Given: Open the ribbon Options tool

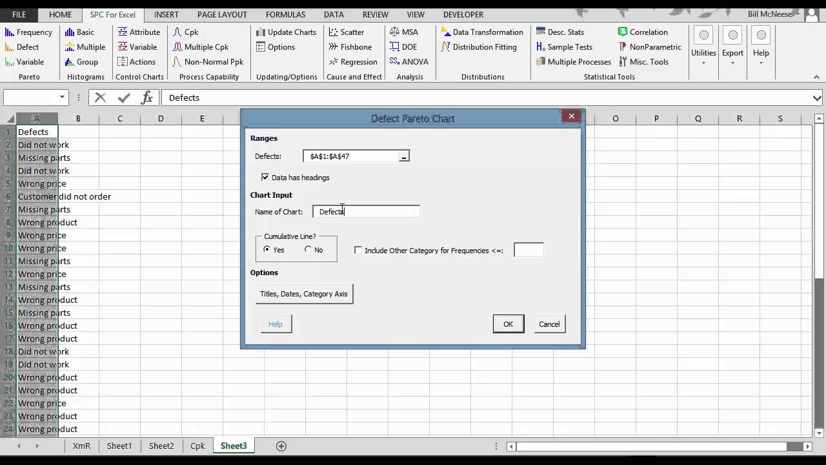Looking at the screenshot, I should [276, 46].
